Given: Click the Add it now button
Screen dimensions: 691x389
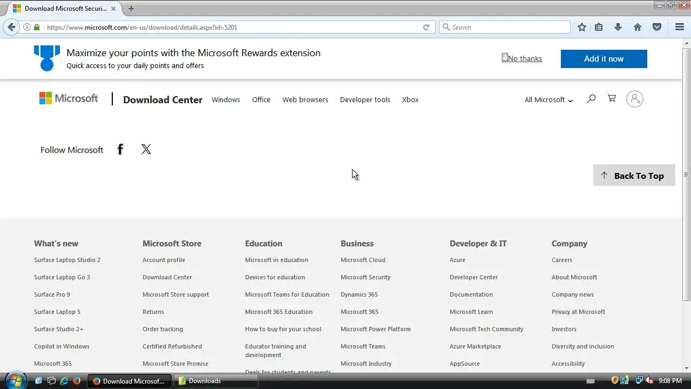Looking at the screenshot, I should (604, 59).
